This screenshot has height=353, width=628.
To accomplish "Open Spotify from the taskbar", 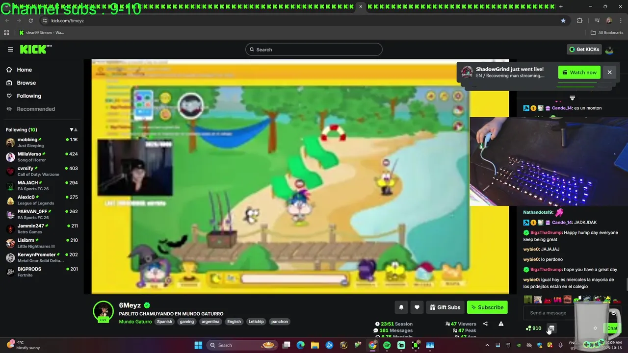I will click(387, 345).
